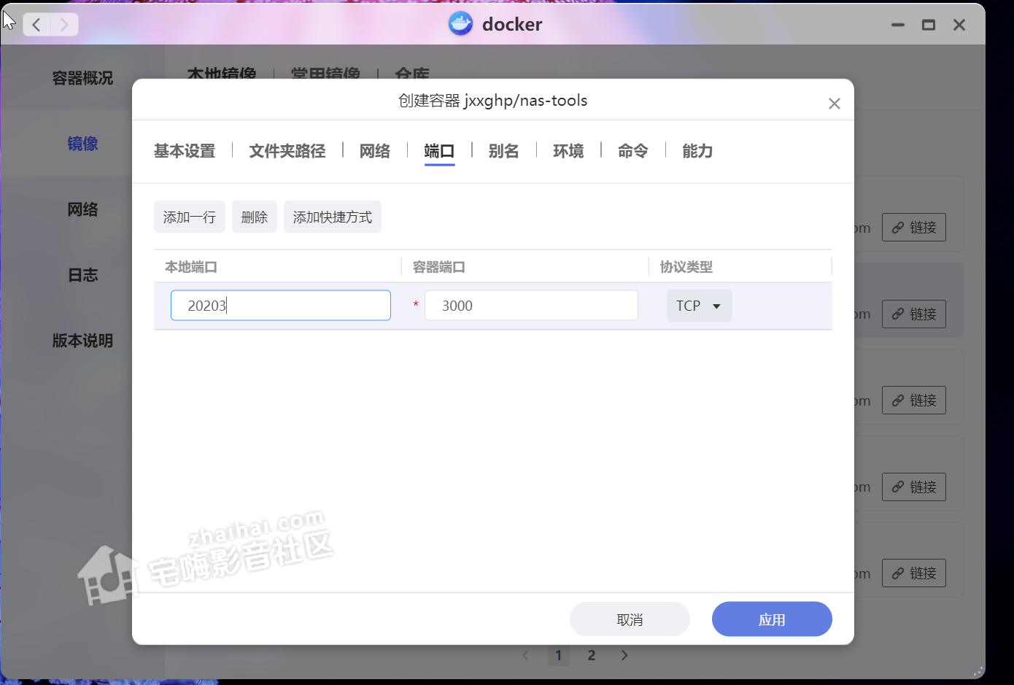
Task: Open the TCP protocol dropdown
Action: click(x=699, y=306)
